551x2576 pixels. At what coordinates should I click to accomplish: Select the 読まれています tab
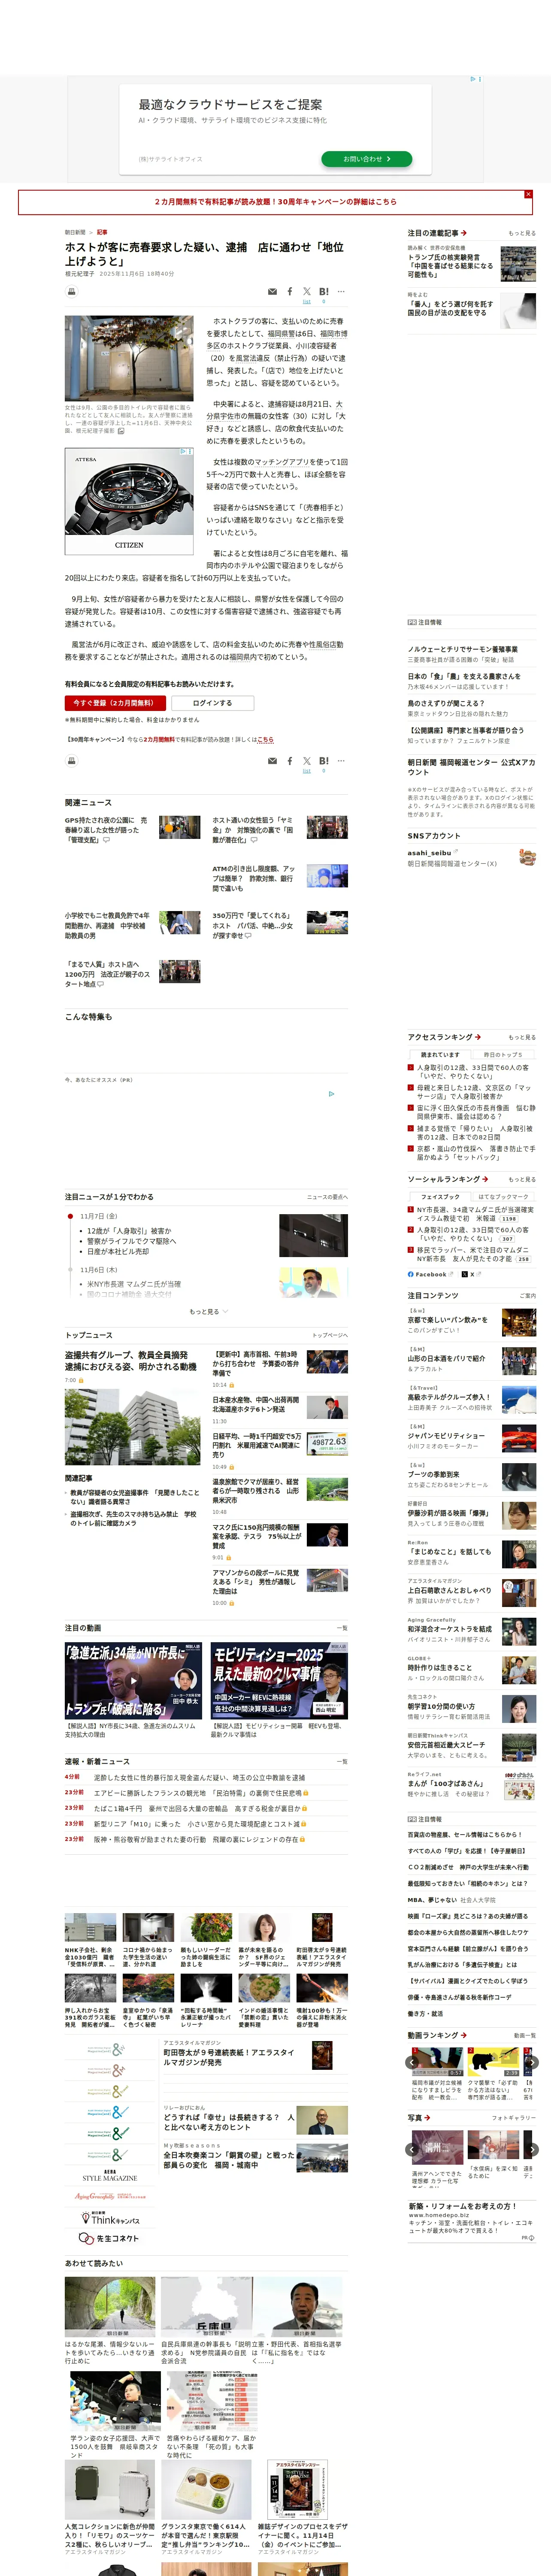click(x=440, y=1055)
